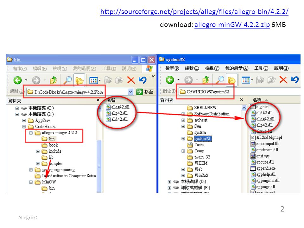Select apphelp.dll in system32 file list
The image size is (304, 228).
coord(263,174)
